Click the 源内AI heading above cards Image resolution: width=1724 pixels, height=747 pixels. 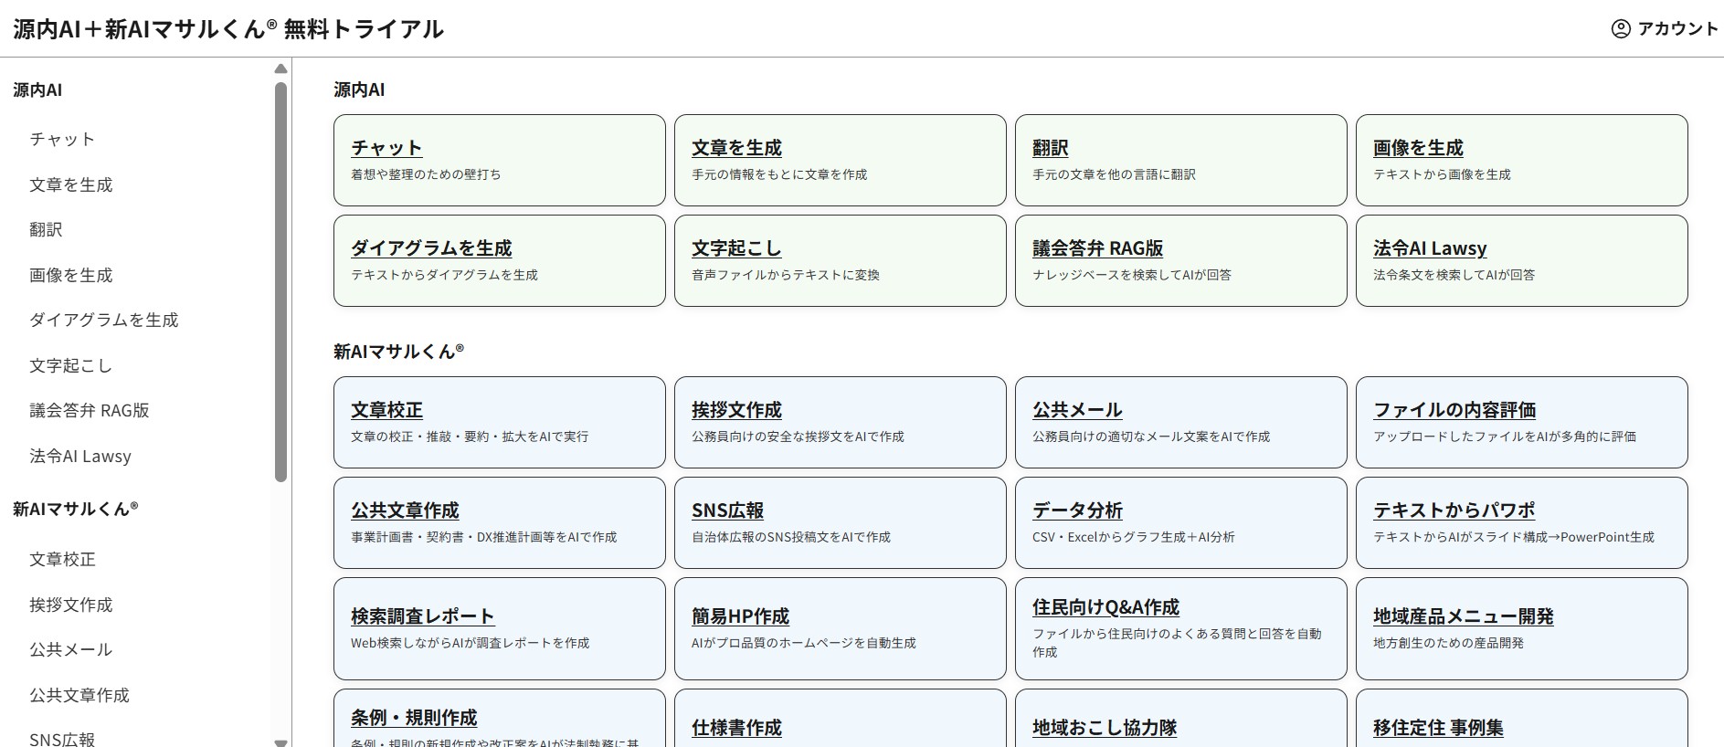(x=359, y=89)
